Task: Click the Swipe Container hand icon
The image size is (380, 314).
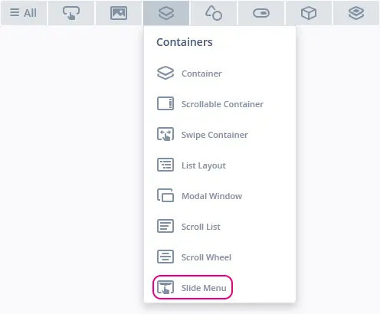Action: [165, 134]
